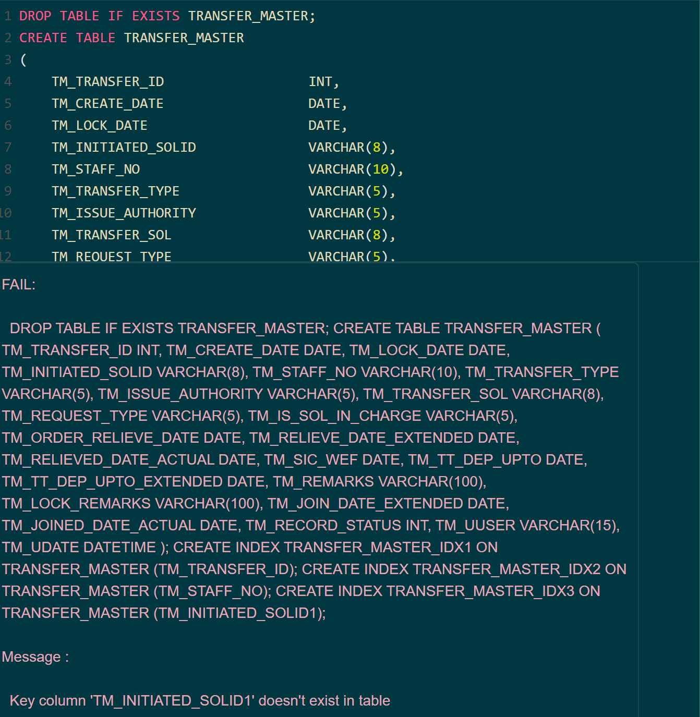The image size is (700, 717).
Task: Select the DROP keyword on line 1
Action: (34, 16)
